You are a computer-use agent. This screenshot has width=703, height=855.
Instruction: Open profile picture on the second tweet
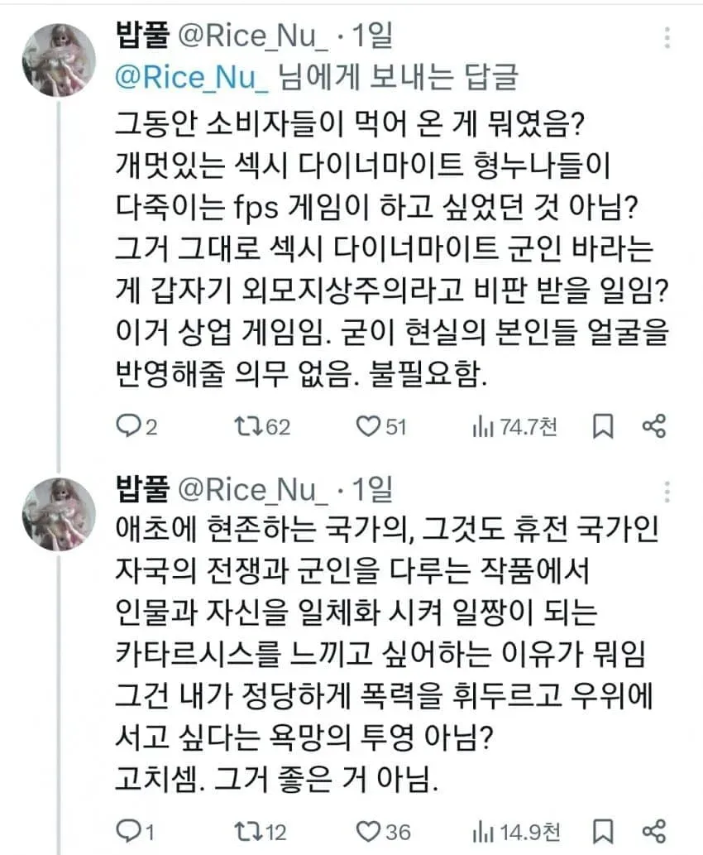pyautogui.click(x=59, y=514)
